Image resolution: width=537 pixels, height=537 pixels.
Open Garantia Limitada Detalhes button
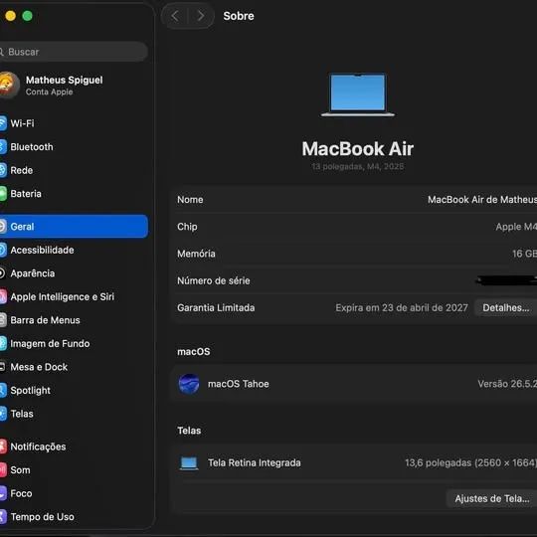point(505,307)
